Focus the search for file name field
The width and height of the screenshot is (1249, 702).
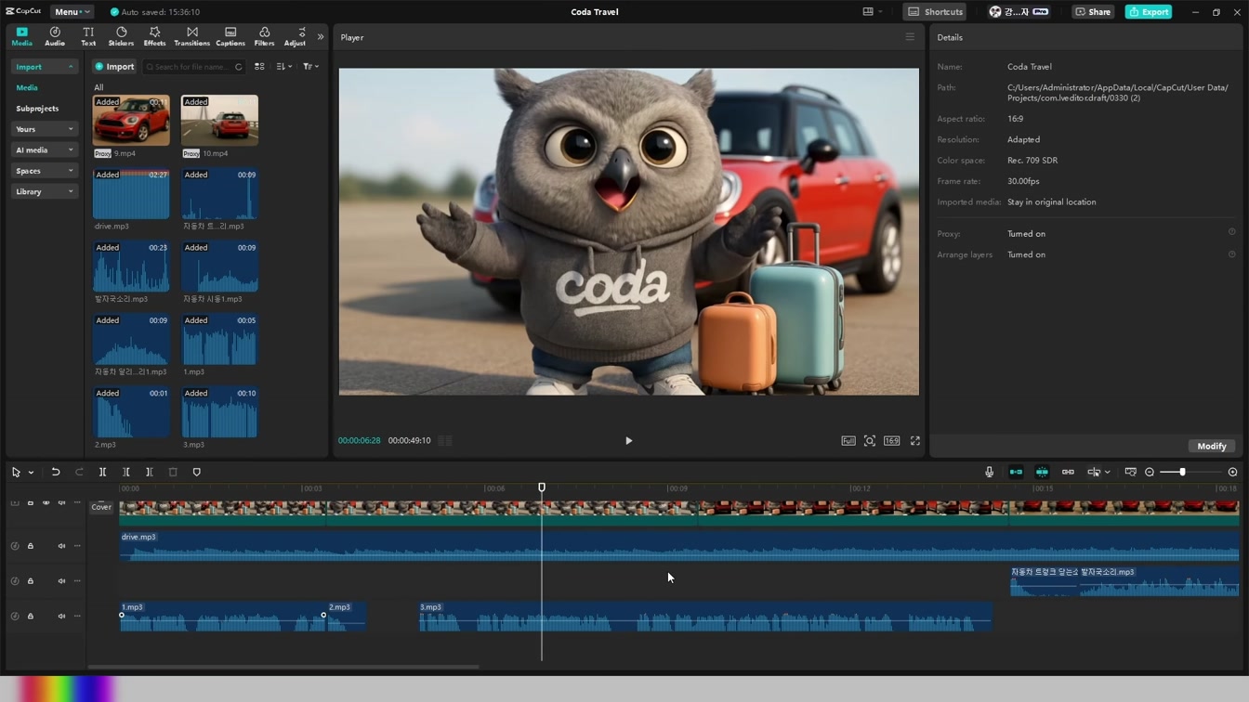tap(193, 67)
